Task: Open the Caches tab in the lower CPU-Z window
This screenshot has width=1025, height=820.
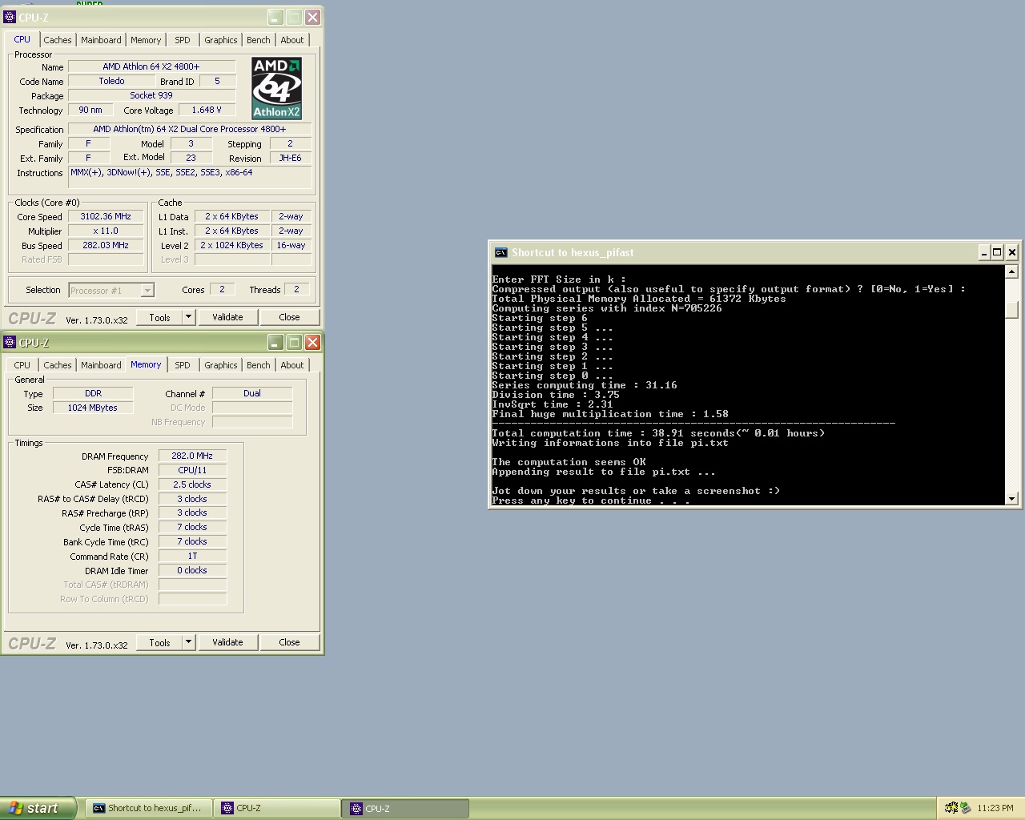Action: (58, 365)
